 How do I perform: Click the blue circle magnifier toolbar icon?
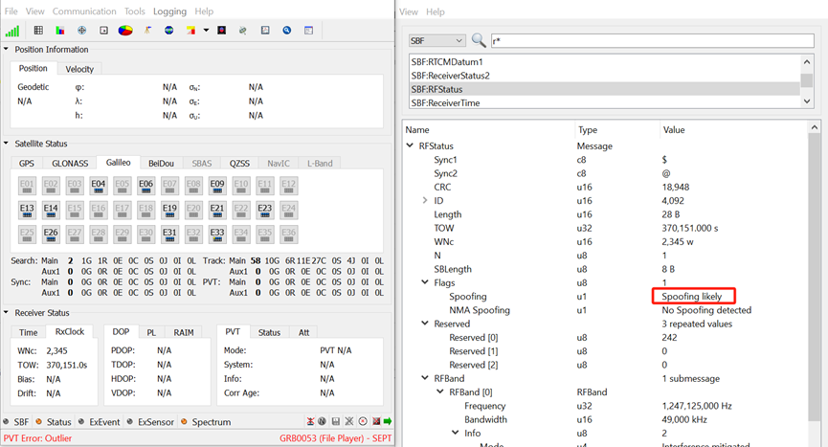(x=287, y=31)
